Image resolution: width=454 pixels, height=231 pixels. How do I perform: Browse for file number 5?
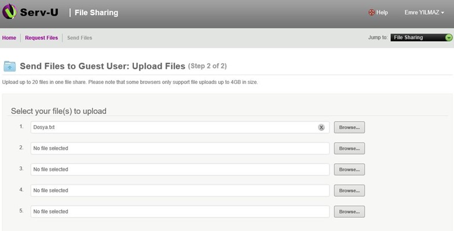point(350,212)
